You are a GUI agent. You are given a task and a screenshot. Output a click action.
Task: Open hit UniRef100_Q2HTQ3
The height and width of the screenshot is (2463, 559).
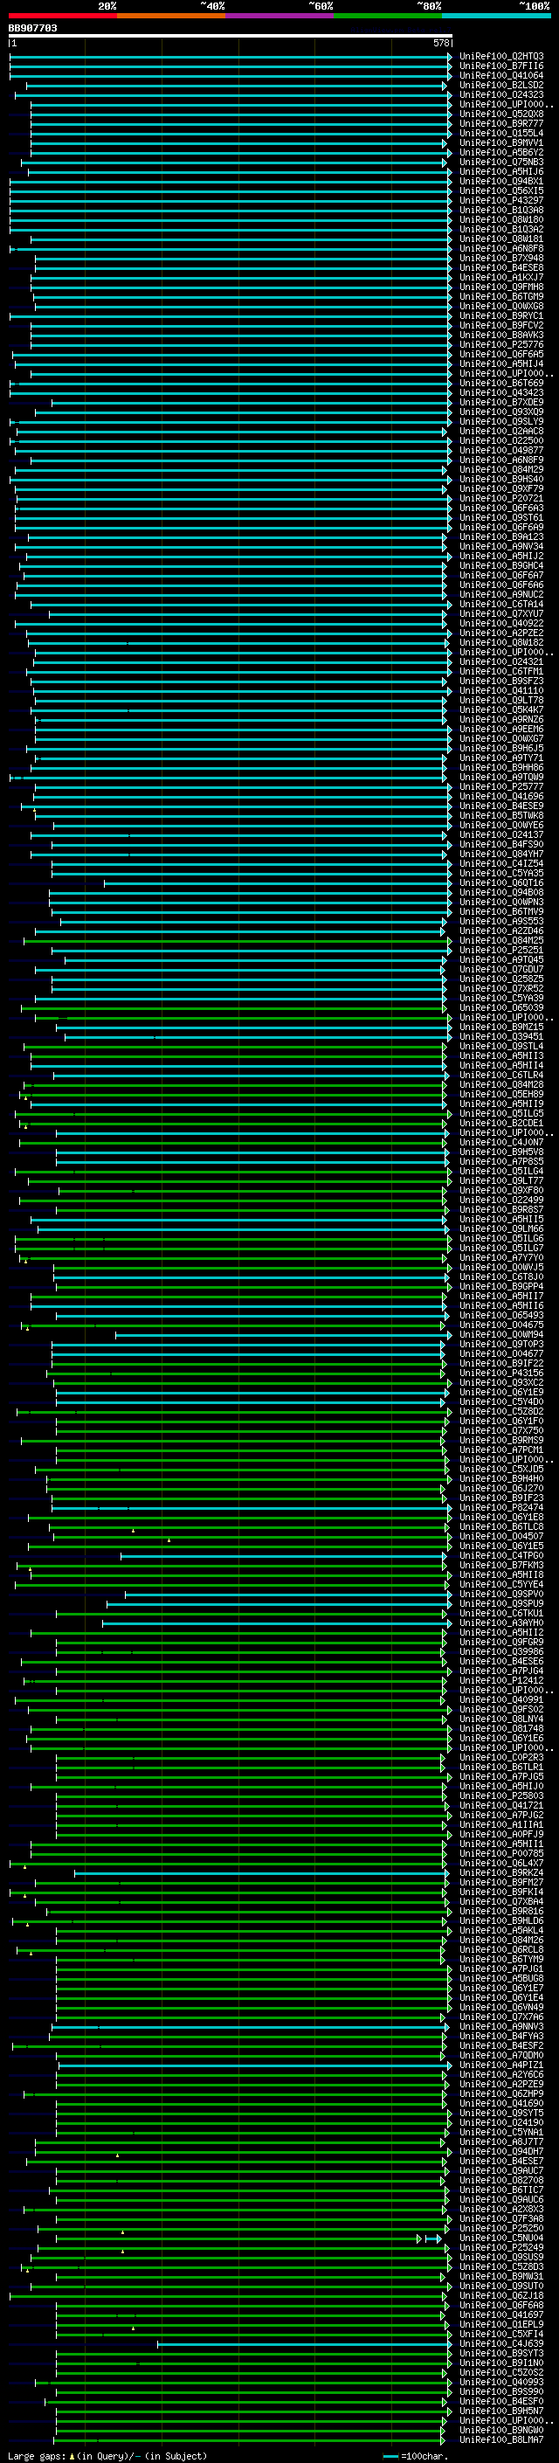point(501,57)
